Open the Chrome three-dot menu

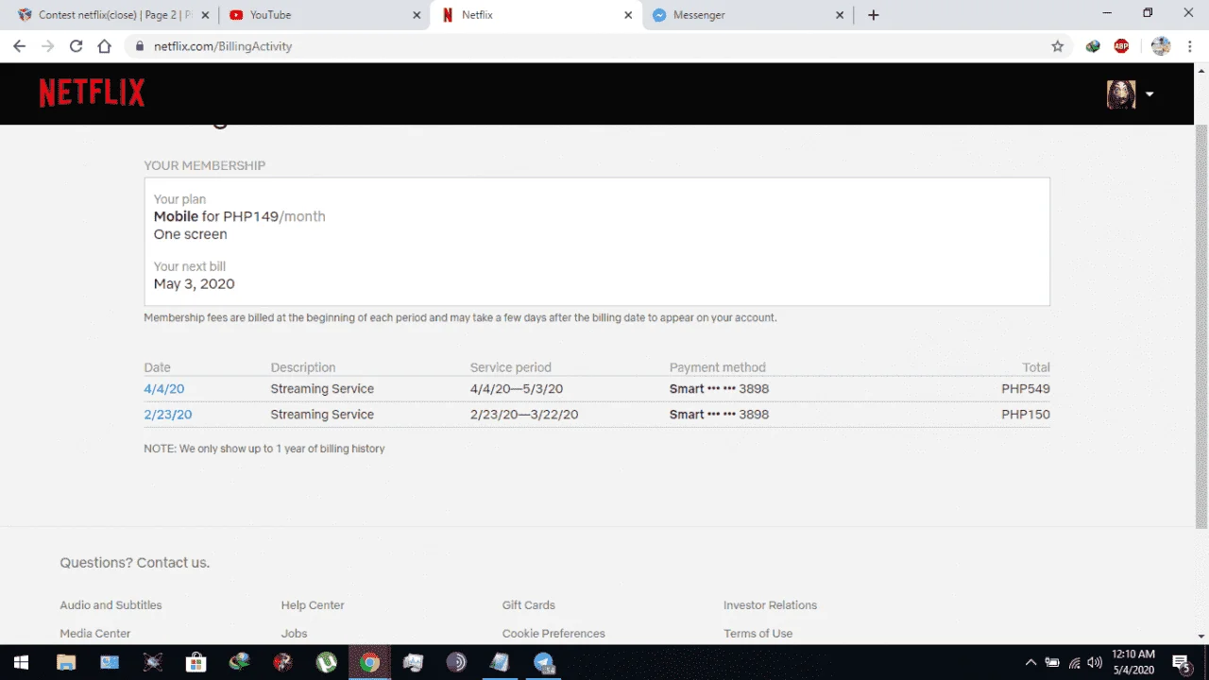1189,45
